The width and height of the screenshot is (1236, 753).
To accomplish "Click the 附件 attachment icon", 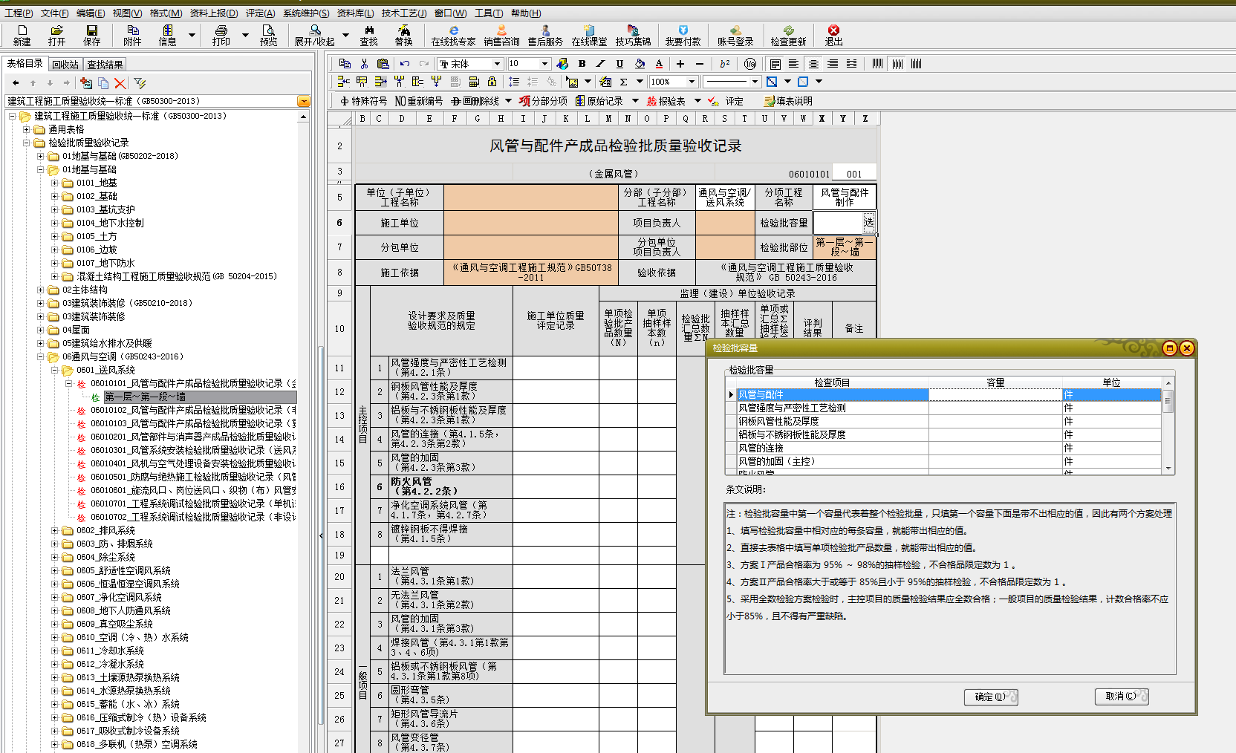I will click(132, 35).
